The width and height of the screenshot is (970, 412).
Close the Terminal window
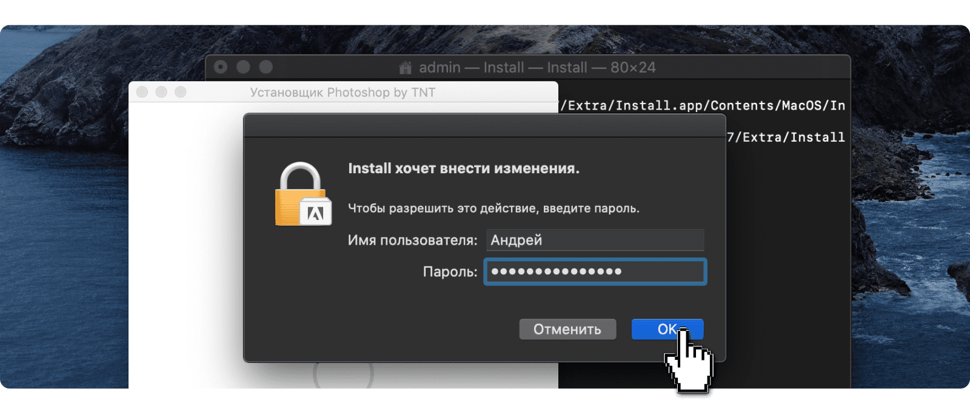221,67
